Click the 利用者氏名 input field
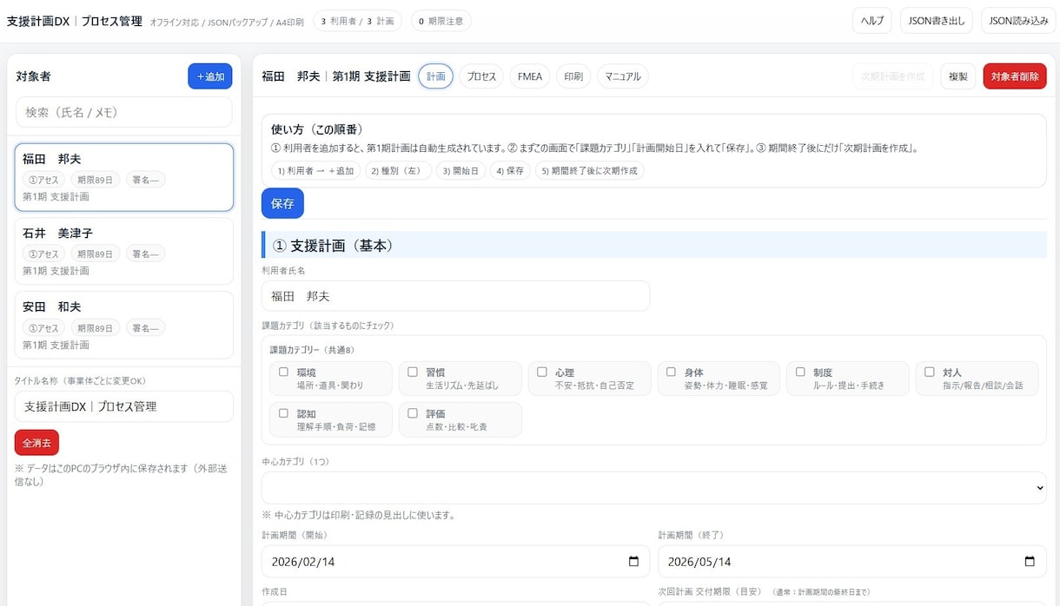This screenshot has width=1060, height=606. click(456, 296)
